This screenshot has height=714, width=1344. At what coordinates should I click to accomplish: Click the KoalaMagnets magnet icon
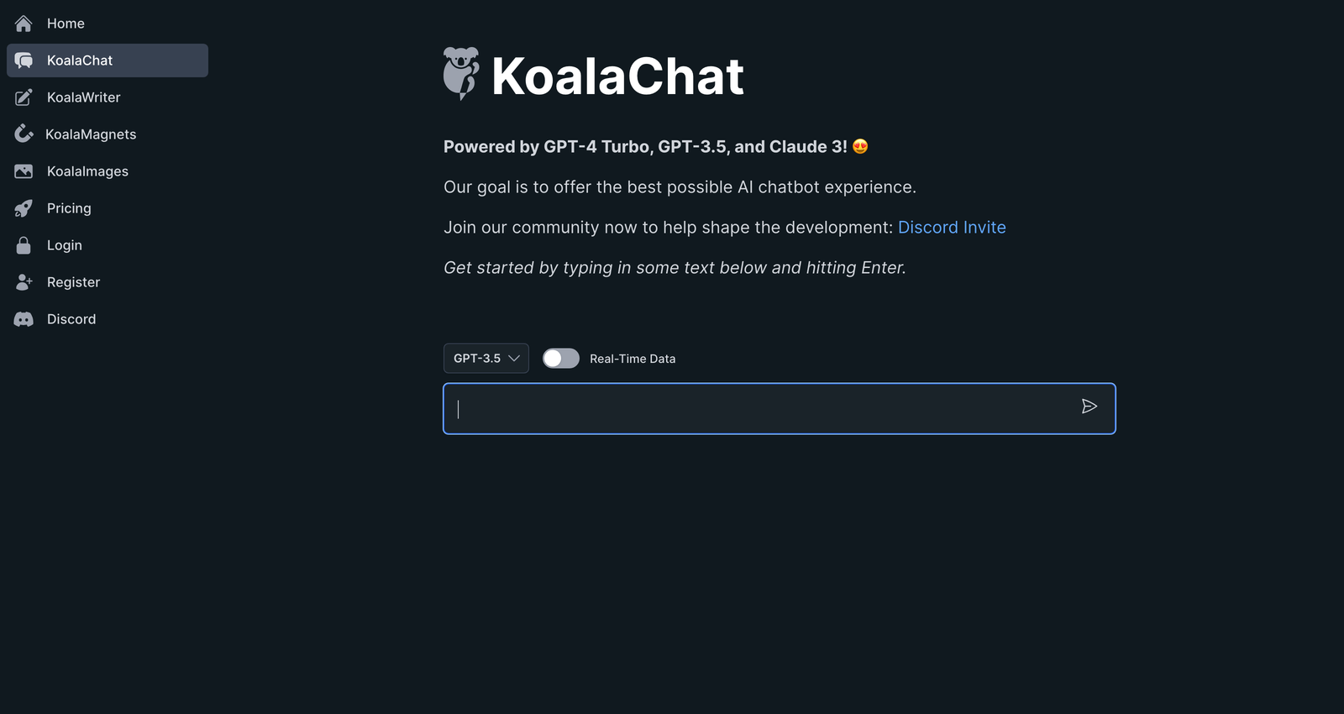click(24, 134)
